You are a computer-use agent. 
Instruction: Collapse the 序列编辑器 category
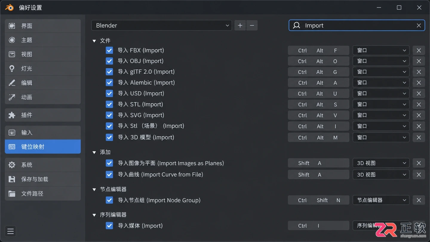point(94,215)
